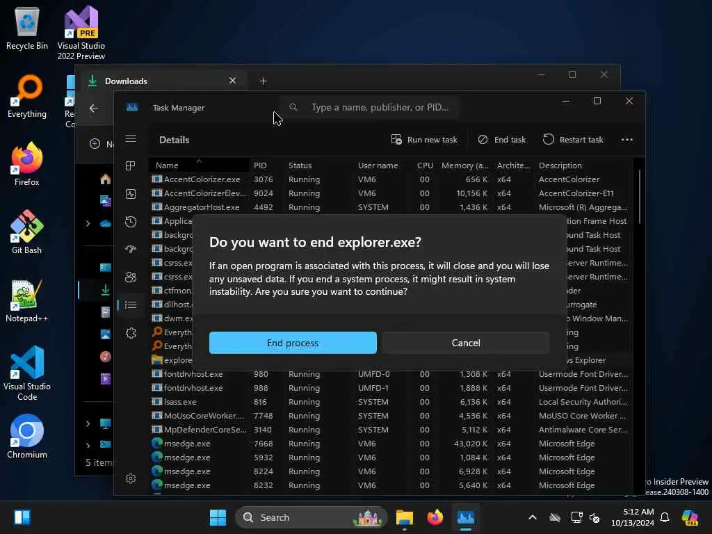Open Copilot preview icon on taskbar
Screen dimensions: 712x534
(690, 517)
